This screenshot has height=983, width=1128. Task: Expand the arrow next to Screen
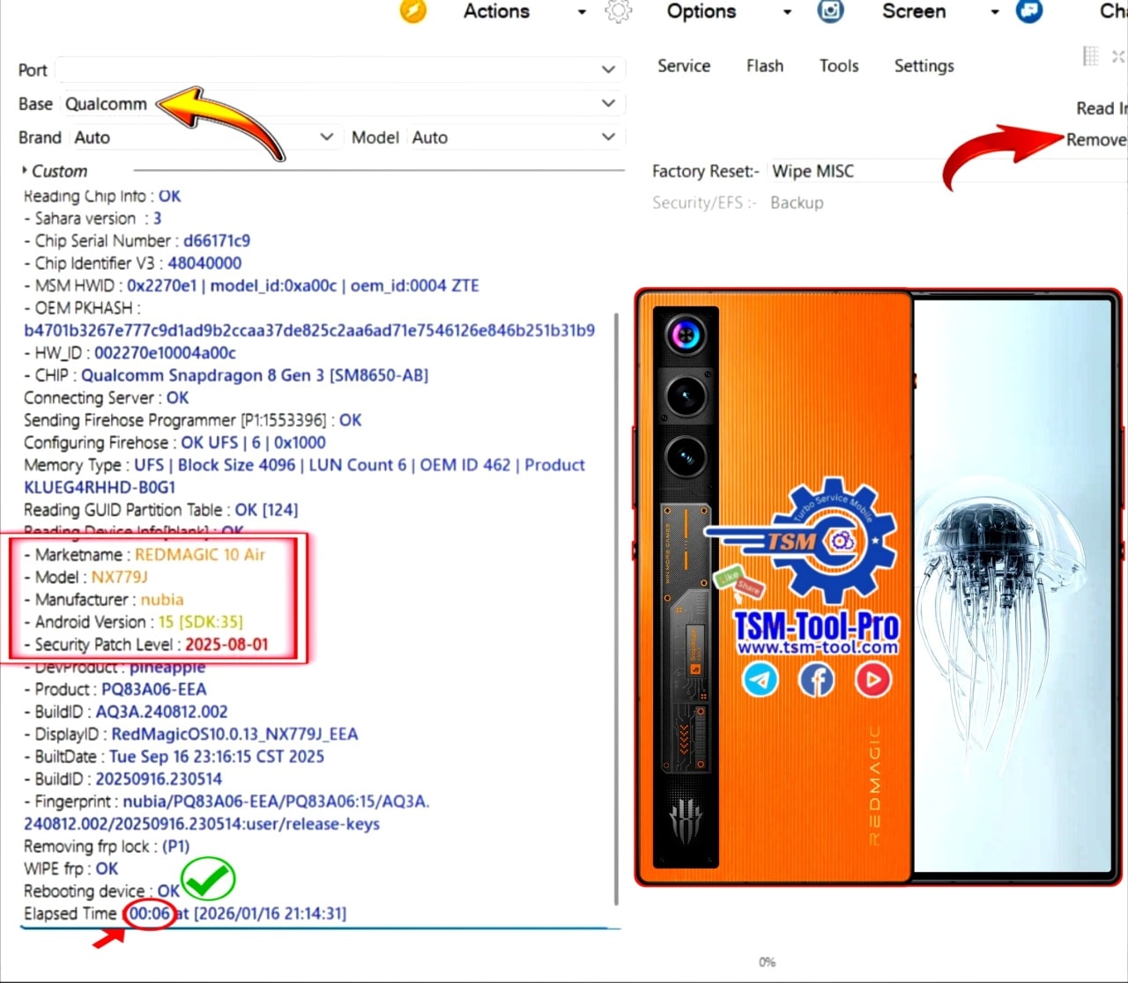coord(995,12)
